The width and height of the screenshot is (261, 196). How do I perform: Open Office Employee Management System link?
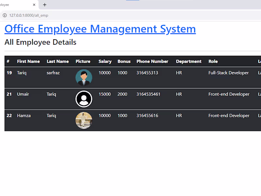[100, 29]
